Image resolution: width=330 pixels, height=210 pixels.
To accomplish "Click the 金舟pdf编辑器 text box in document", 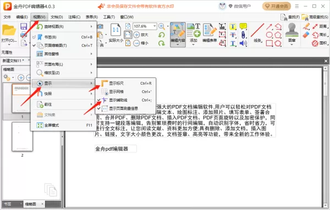I will (116, 149).
